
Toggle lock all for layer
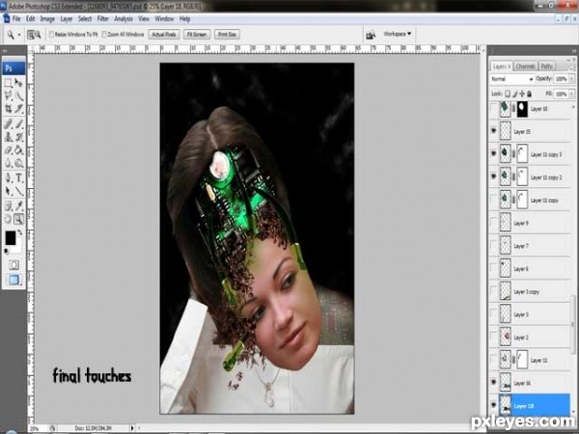pos(529,94)
